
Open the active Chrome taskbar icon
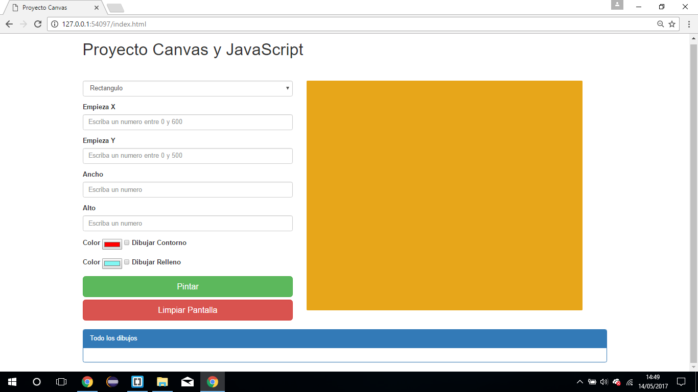[x=213, y=382]
